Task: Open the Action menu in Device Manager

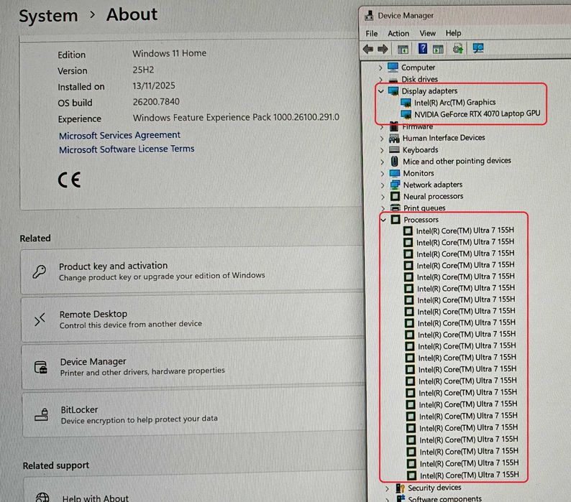Action: coord(398,34)
